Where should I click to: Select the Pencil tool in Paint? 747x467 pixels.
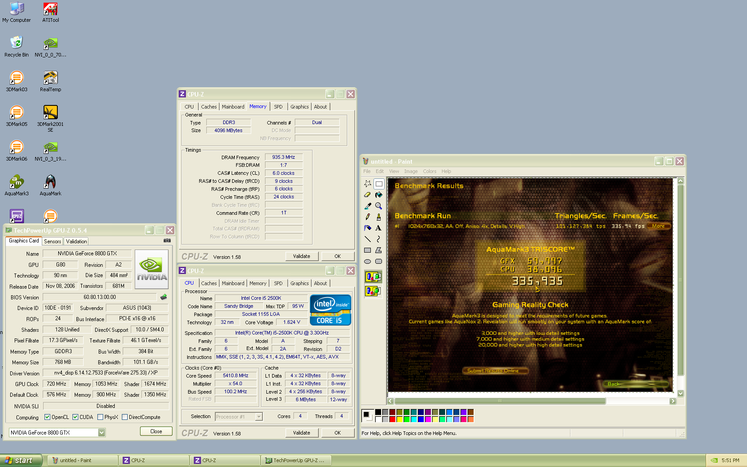click(368, 217)
